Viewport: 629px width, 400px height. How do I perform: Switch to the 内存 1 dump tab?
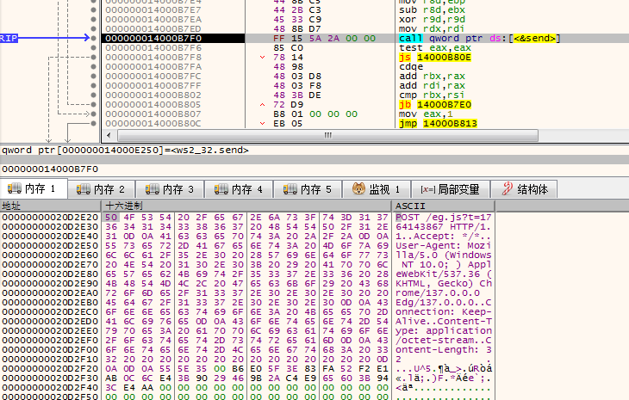tap(34, 188)
